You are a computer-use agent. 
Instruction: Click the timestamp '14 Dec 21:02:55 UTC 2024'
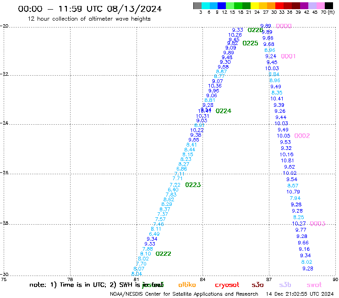tap(300, 294)
